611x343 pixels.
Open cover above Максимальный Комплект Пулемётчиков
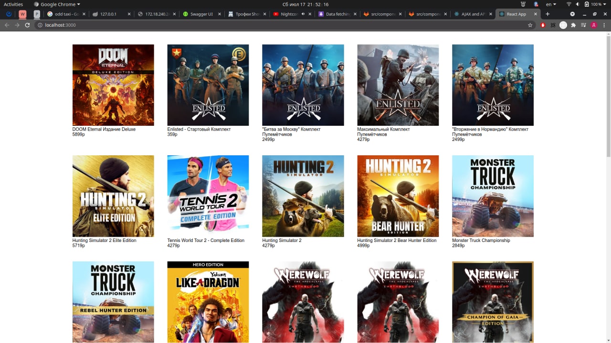click(398, 85)
